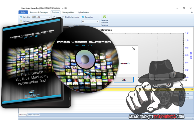194x126 pixels.
Task: Go to the Upload videos tab
Action: pyautogui.click(x=83, y=12)
